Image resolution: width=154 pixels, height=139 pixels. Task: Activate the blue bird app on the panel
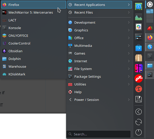(150, 47)
